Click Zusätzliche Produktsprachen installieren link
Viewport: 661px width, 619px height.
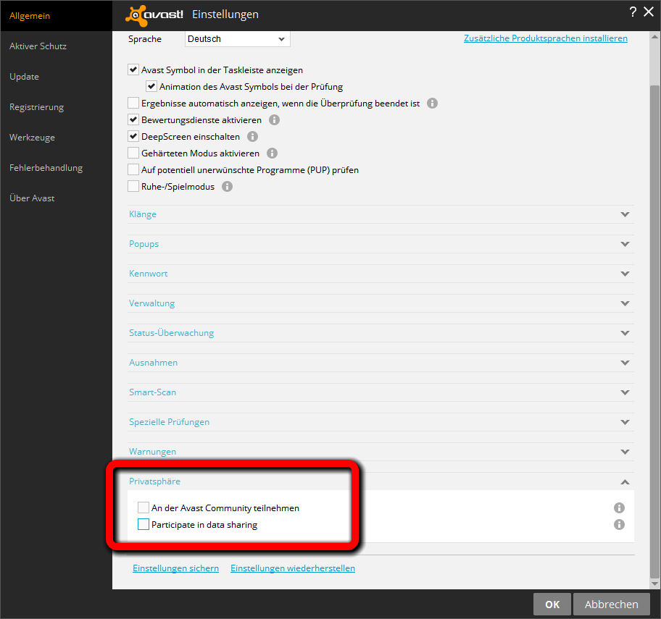pos(546,38)
